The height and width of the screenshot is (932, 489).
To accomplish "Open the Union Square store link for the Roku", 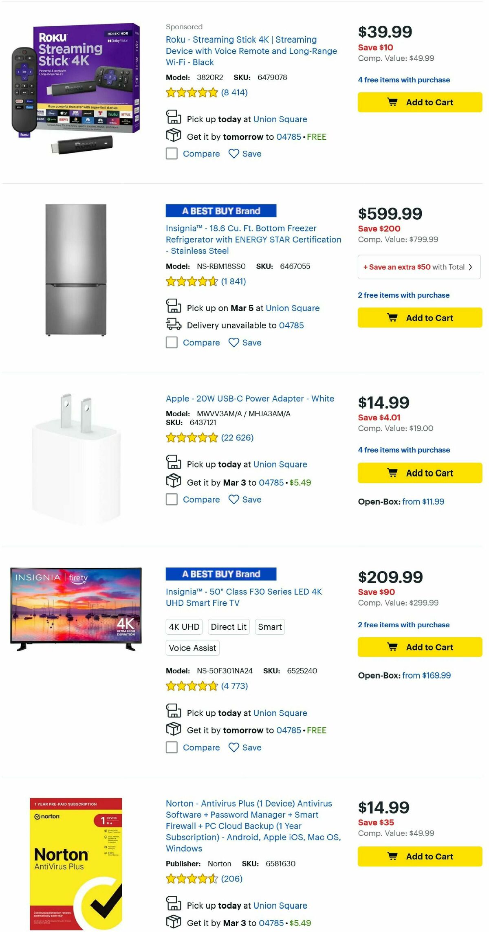I will click(x=280, y=119).
